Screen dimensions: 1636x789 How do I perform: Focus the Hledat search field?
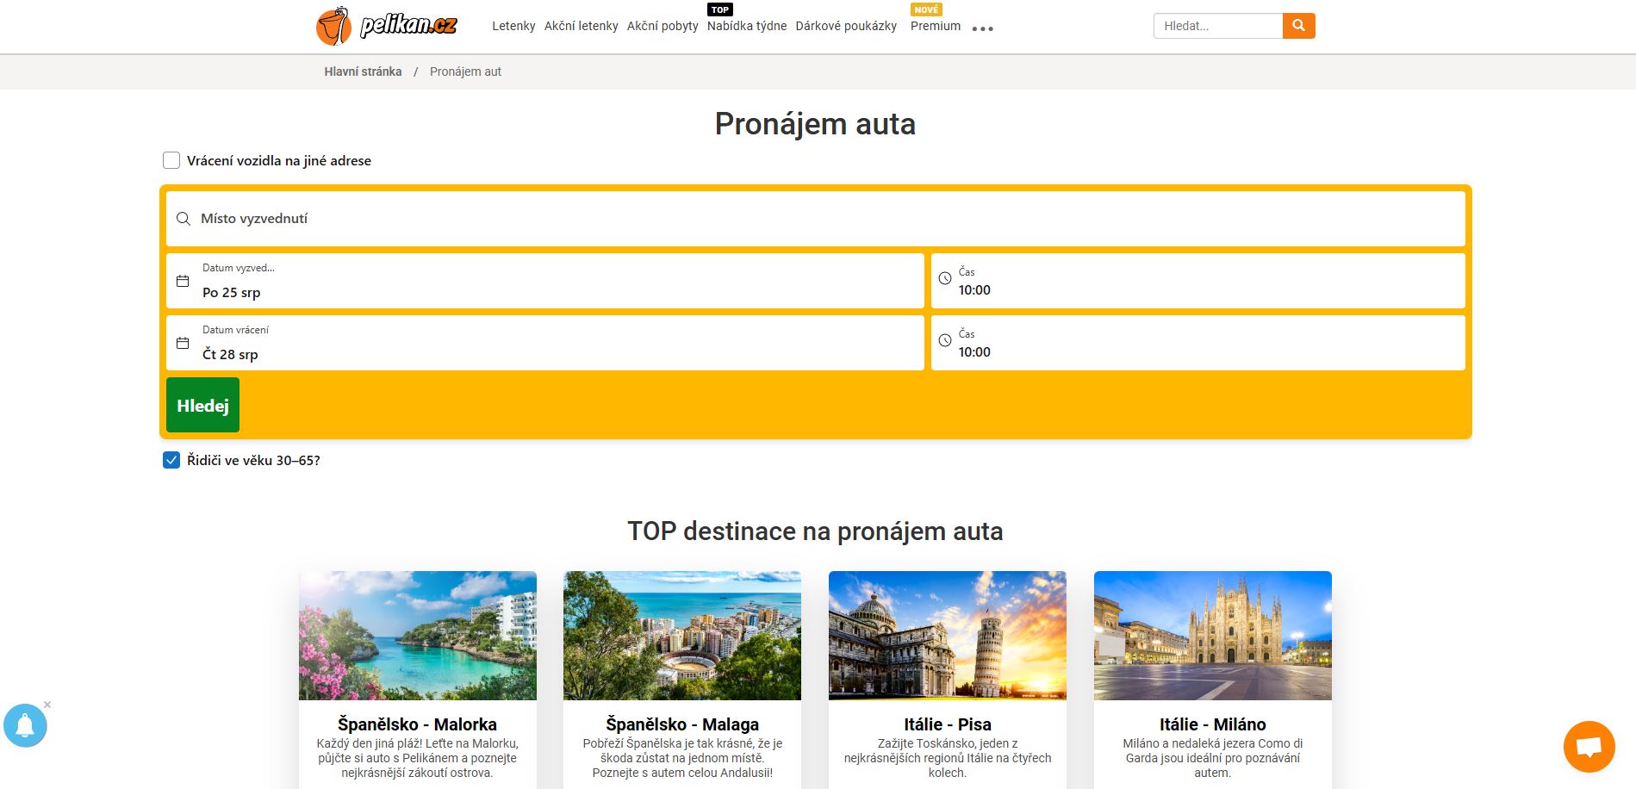tap(1218, 26)
